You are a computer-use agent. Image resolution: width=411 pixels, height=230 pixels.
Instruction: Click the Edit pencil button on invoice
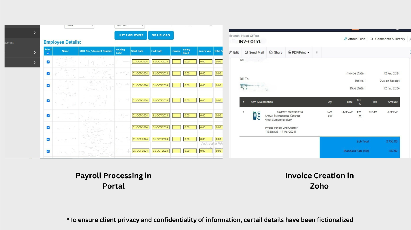coord(234,53)
